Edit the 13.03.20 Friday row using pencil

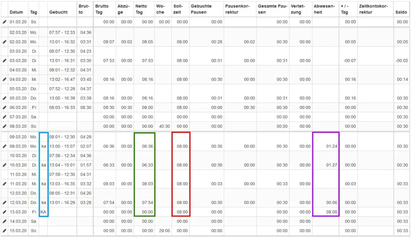tap(4, 212)
